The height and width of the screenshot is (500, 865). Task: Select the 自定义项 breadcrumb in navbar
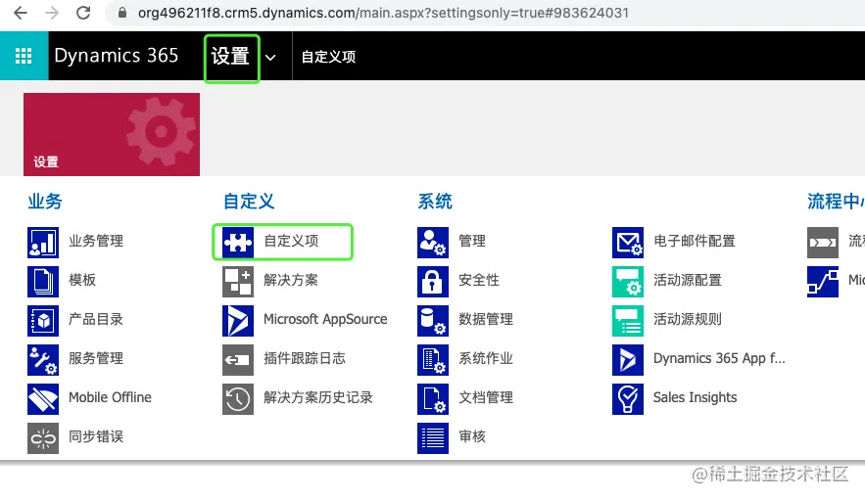coord(328,57)
